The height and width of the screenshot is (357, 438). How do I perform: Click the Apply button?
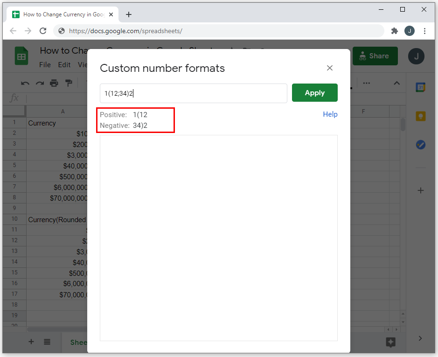click(314, 93)
